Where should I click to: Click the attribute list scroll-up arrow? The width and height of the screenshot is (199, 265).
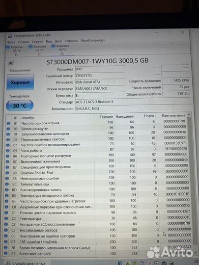(189, 115)
